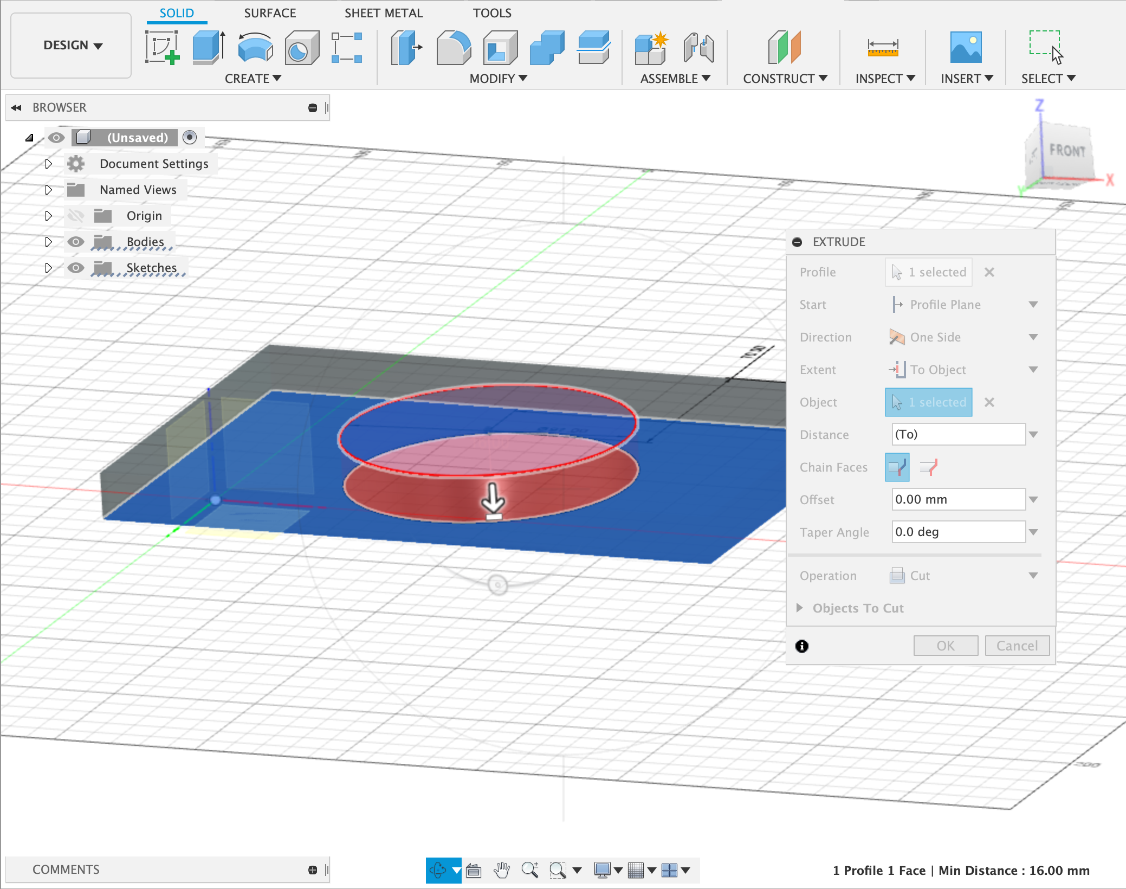Show the Origin folder contents

49,215
